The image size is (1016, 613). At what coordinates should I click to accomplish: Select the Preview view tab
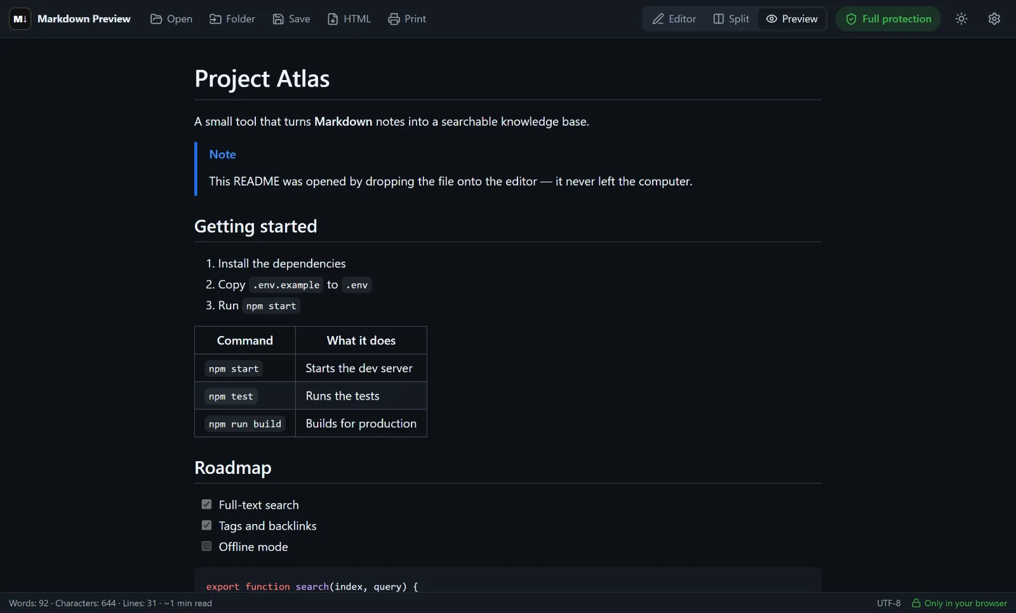pyautogui.click(x=792, y=19)
